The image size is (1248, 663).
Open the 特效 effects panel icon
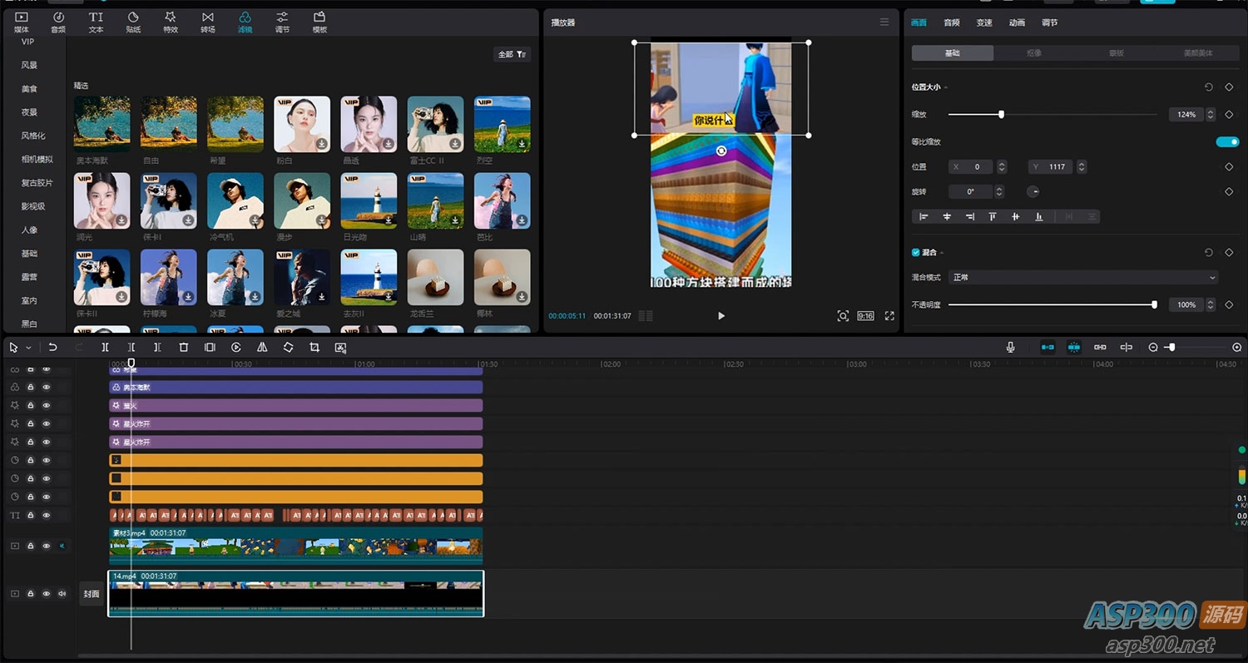pos(170,22)
